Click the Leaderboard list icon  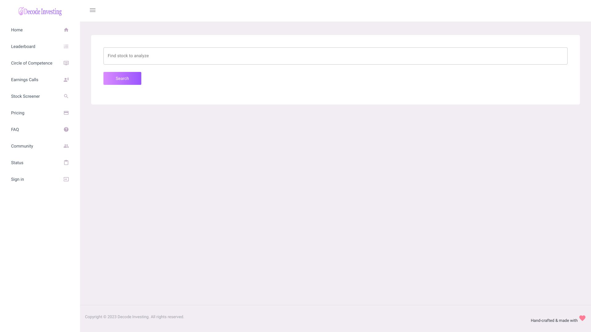point(66,46)
